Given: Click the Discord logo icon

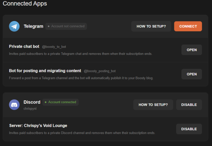Looking at the screenshot, I should coord(14,105).
